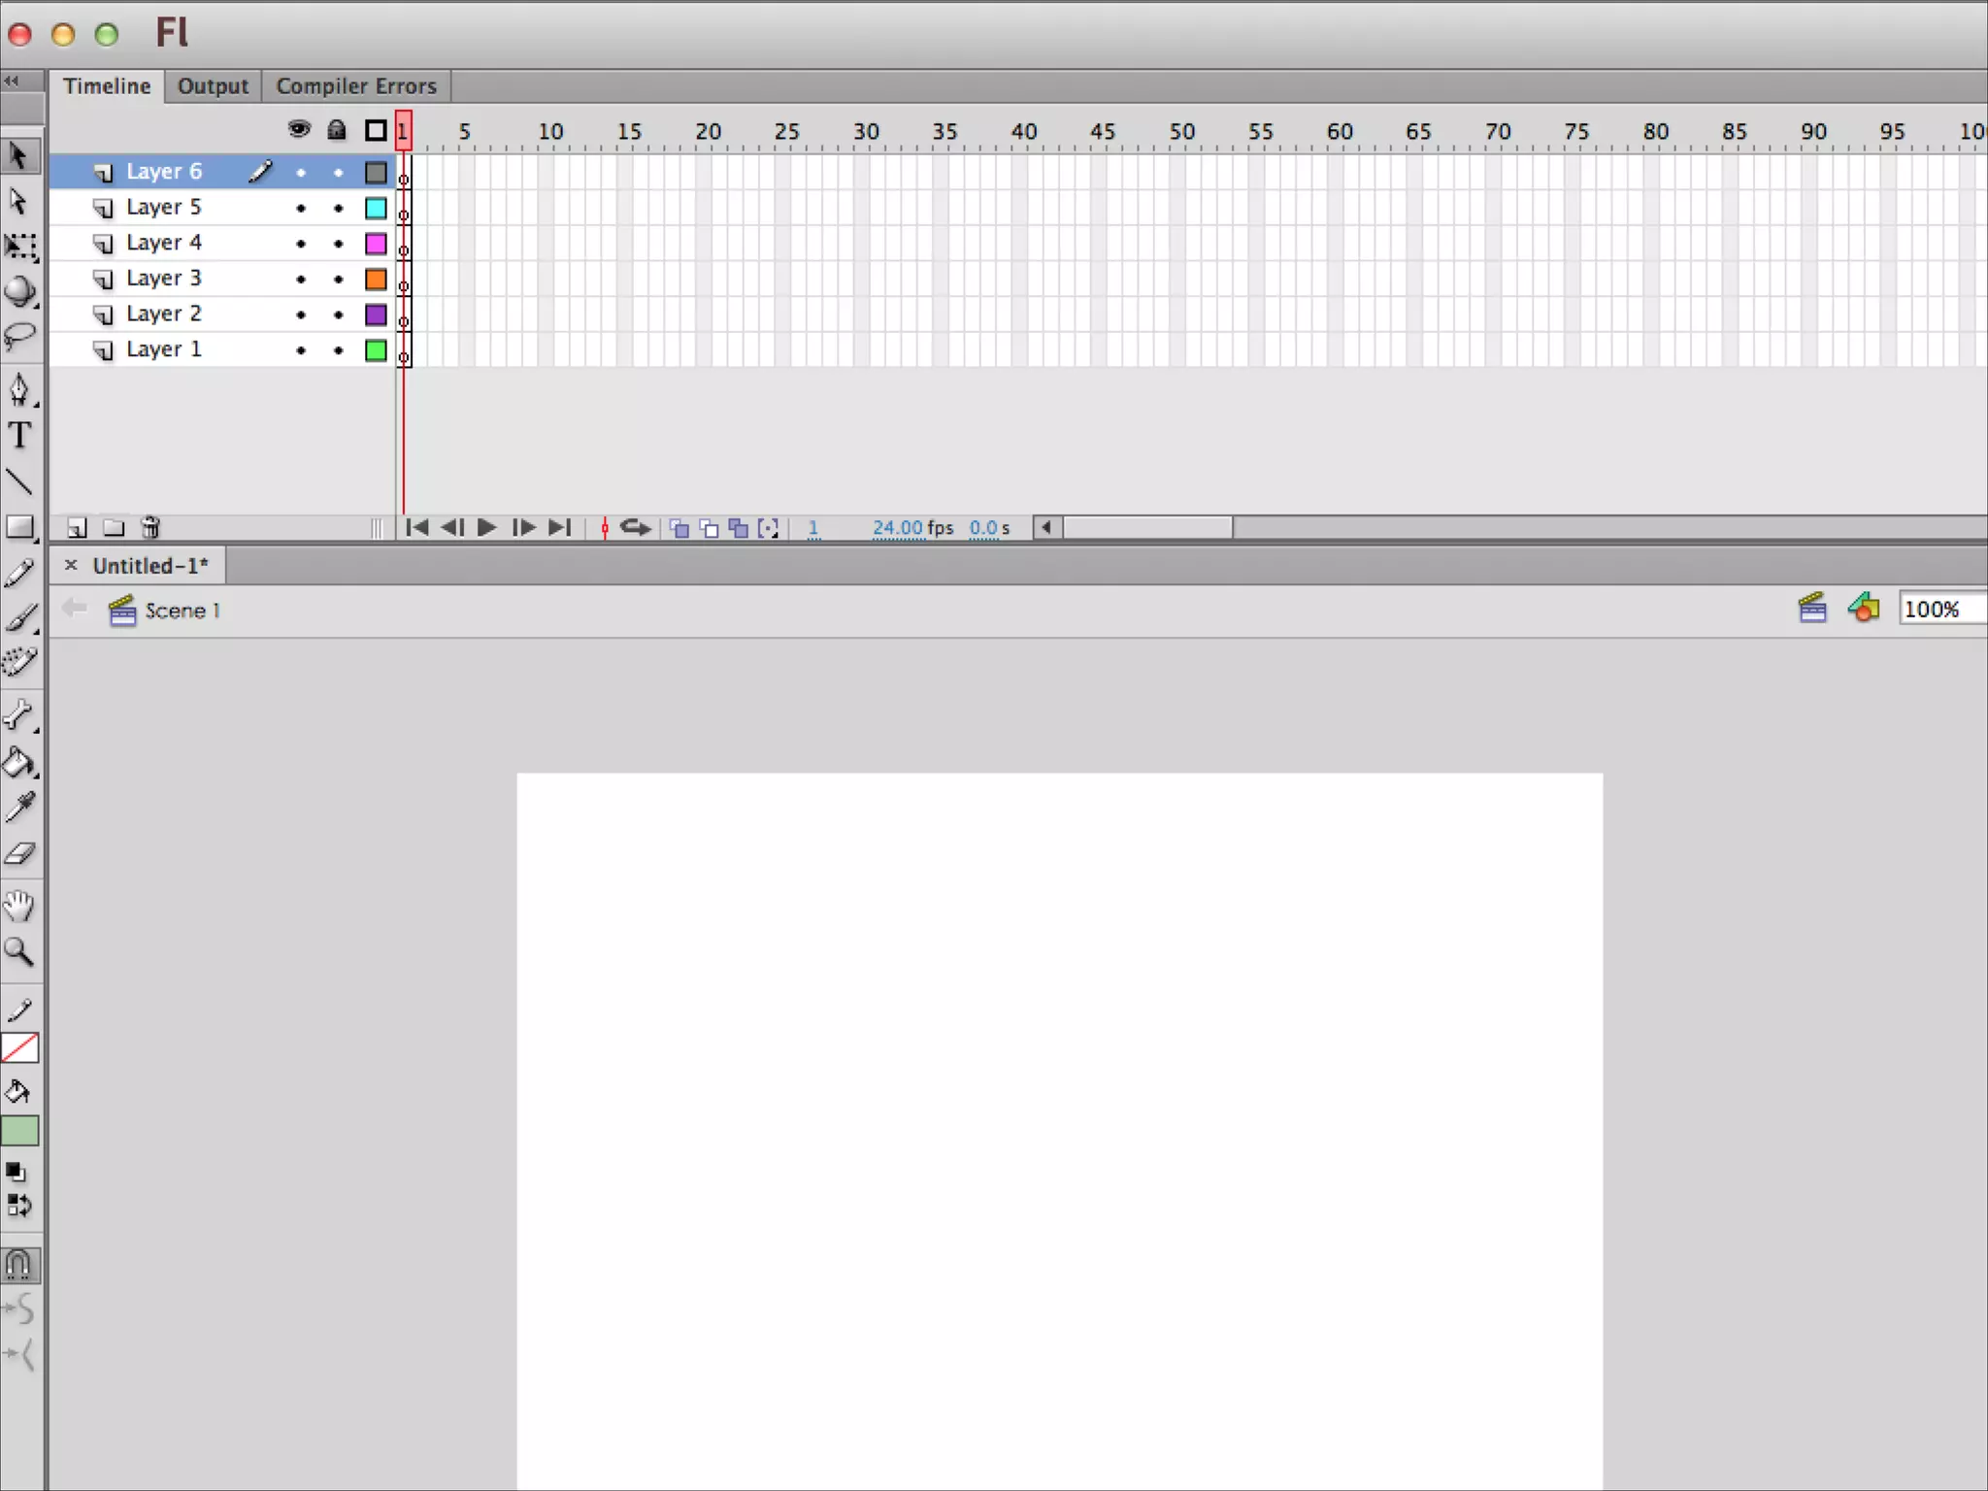This screenshot has height=1491, width=1988.
Task: Switch to the Output tab
Action: [x=213, y=86]
